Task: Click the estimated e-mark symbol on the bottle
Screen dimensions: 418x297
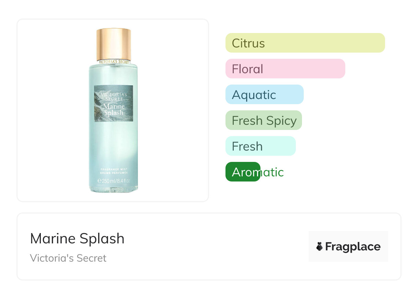Action: (x=100, y=181)
